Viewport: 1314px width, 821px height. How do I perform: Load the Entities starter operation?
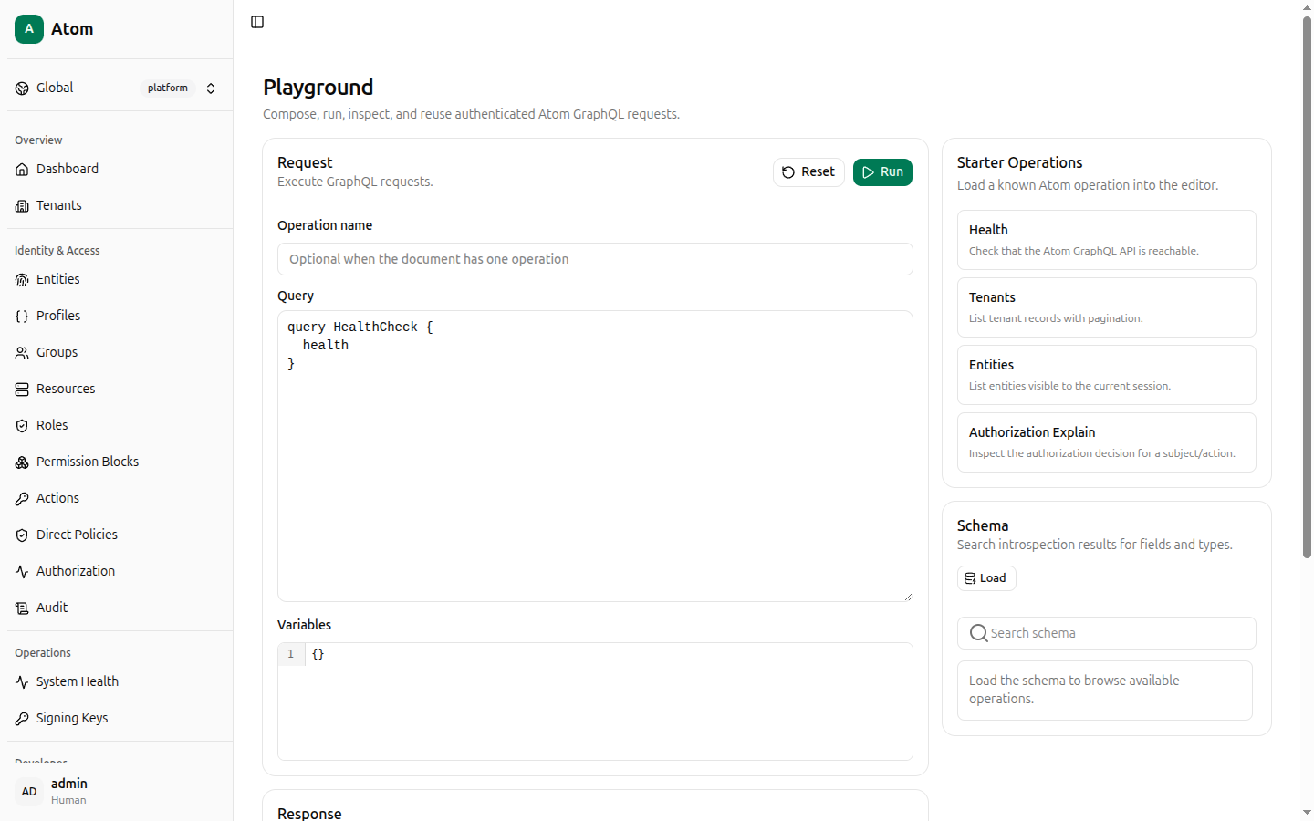coord(1107,375)
